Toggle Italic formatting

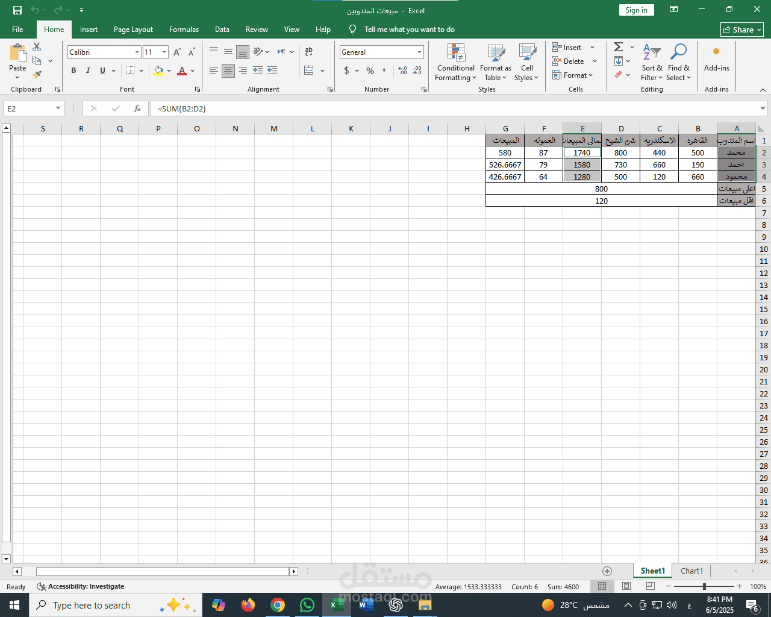[x=88, y=70]
